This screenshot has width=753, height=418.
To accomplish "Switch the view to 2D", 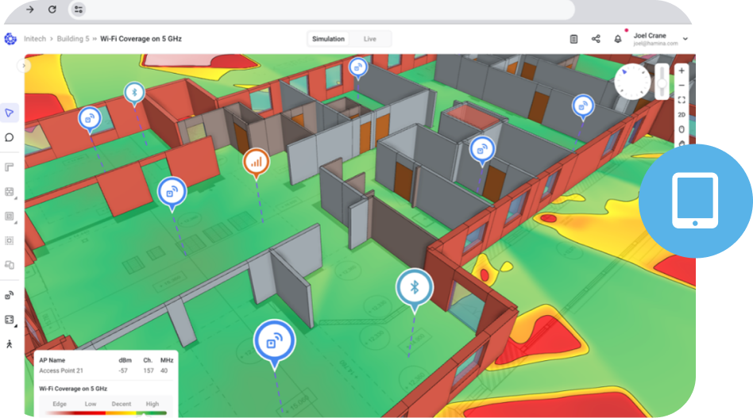I will (682, 114).
